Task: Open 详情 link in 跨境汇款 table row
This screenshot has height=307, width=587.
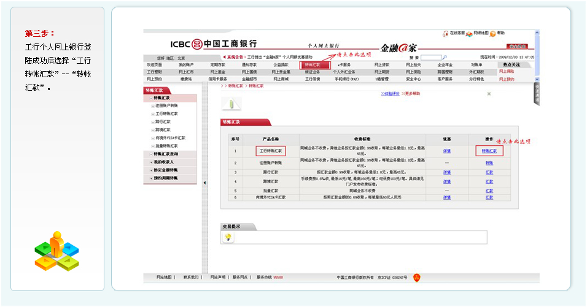Action: [447, 181]
